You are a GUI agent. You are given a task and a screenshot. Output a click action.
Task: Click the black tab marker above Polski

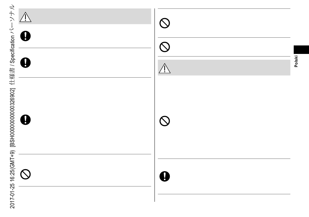tap(301, 50)
